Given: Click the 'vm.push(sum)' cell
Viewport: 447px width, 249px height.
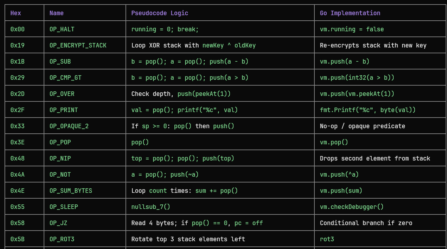Looking at the screenshot, I should click(380, 191).
